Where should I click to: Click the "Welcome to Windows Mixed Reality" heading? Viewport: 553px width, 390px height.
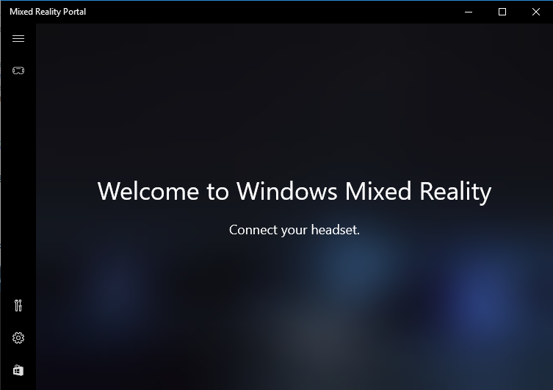pyautogui.click(x=294, y=192)
